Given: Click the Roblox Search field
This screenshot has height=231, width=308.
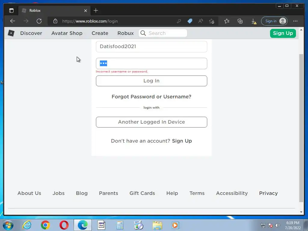Looking at the screenshot, I should (163, 33).
